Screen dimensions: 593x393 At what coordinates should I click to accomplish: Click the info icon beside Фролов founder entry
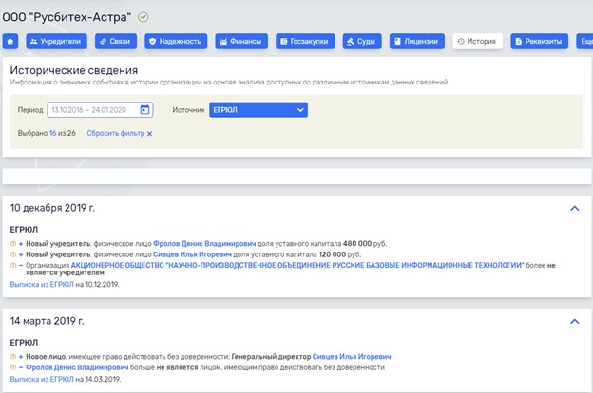click(x=13, y=244)
